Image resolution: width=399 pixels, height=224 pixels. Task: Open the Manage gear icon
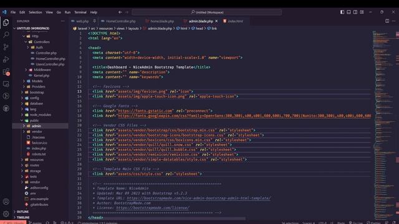(6, 214)
